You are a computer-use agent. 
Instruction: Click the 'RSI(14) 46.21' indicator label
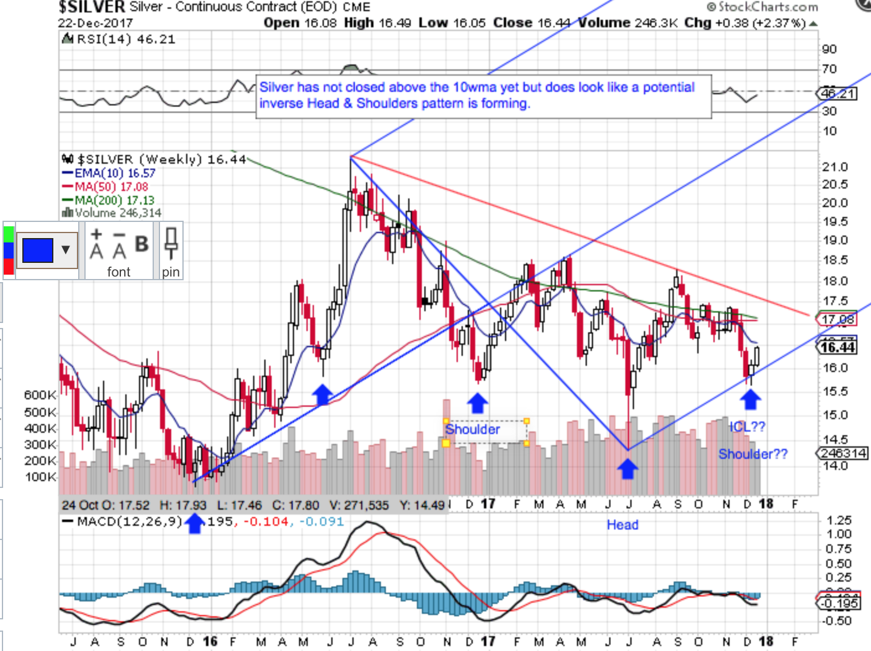coord(126,39)
